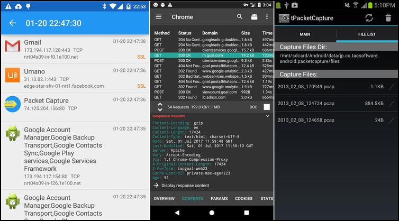The width and height of the screenshot is (399, 221).
Task: Select the ib.adnxs.com request row
Action: (212, 97)
